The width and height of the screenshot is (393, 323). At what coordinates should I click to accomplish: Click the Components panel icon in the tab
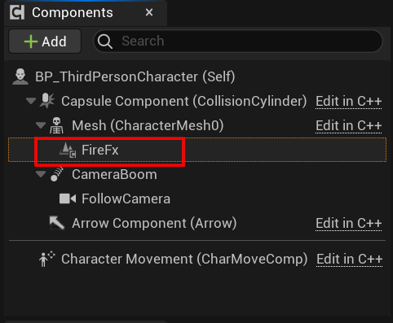[x=17, y=13]
